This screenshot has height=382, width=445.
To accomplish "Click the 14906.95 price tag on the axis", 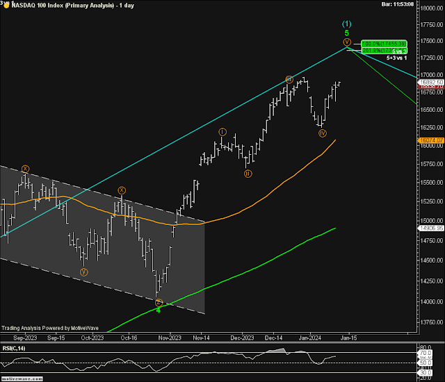I will coord(431,228).
